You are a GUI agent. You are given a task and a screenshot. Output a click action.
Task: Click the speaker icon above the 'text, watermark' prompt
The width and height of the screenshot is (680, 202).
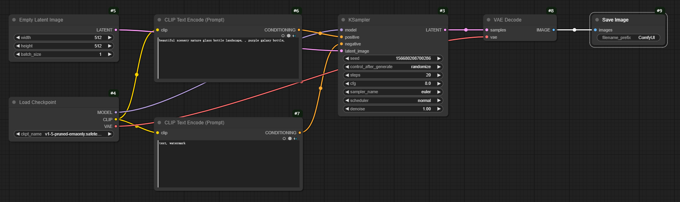[x=295, y=139]
